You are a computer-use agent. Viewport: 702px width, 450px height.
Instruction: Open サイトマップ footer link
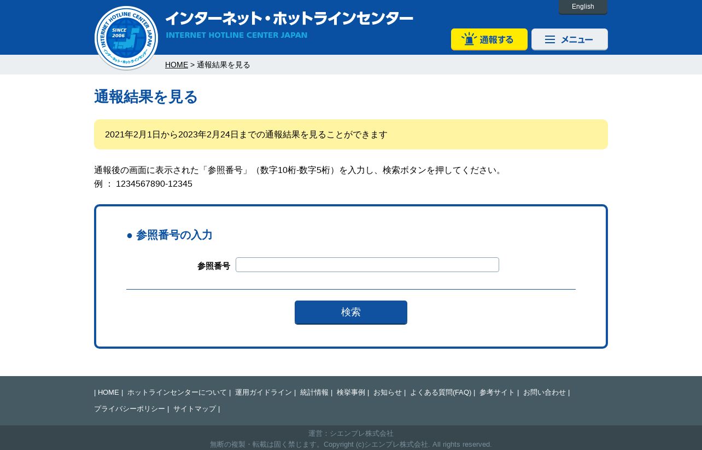pos(195,409)
